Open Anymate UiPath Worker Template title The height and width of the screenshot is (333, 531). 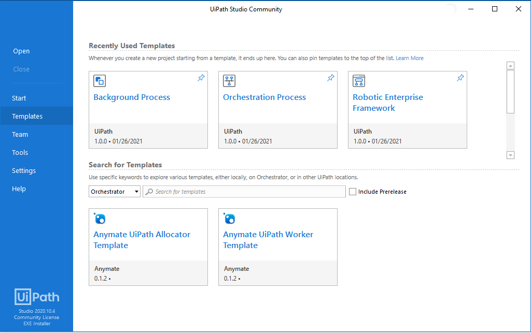point(268,240)
